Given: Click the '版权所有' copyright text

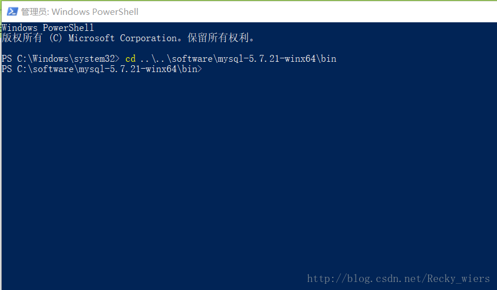Looking at the screenshot, I should pos(22,38).
